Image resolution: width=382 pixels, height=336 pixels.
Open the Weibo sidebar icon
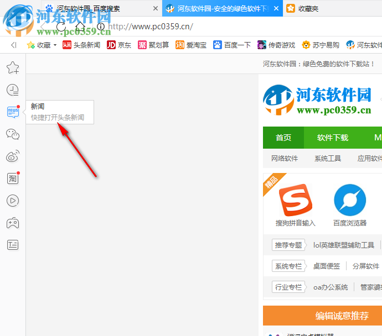click(13, 156)
